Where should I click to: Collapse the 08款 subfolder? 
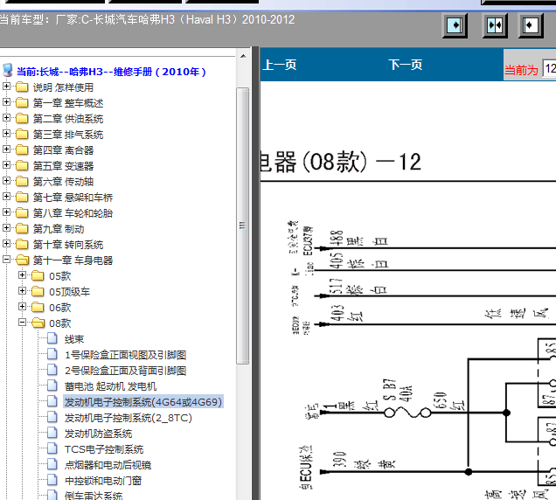coord(23,322)
